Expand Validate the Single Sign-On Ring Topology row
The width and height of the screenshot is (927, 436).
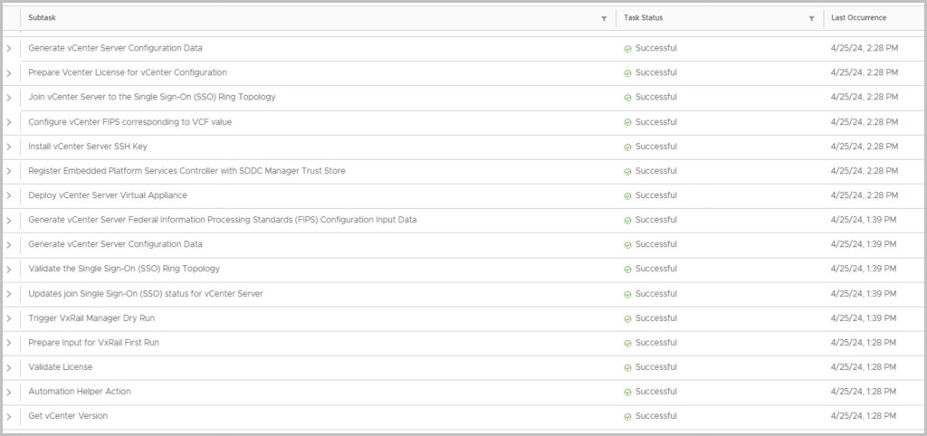point(9,269)
